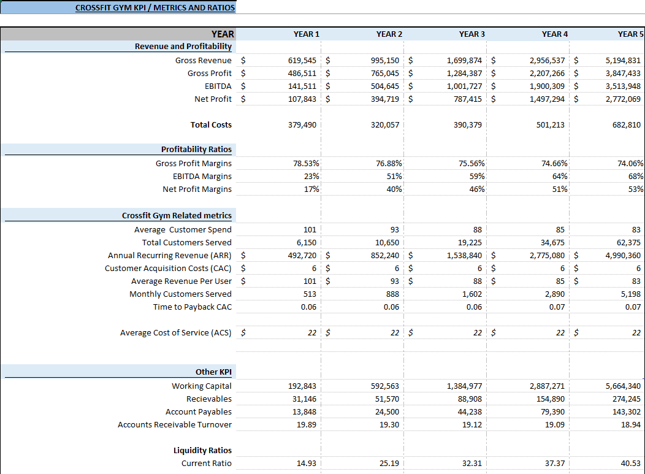Click the Crossfit Gym Related metrics header
Screen dimensions: 645x474
point(177,216)
